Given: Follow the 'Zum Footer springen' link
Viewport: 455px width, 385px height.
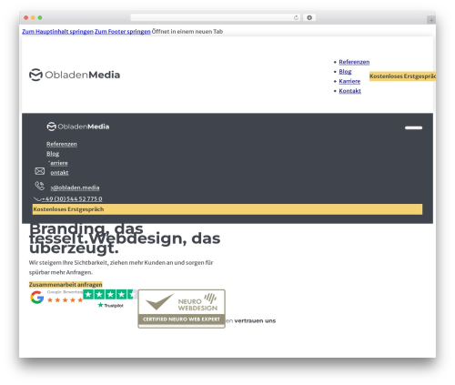Looking at the screenshot, I should [123, 32].
